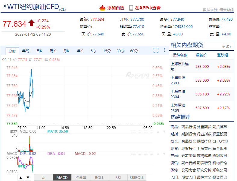
Task: Select the BOLL indicator button
Action: (99, 177)
